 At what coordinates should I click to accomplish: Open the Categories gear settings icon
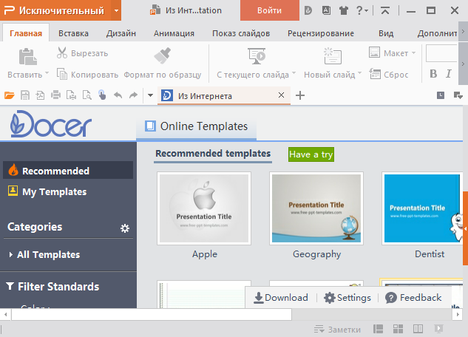[125, 228]
